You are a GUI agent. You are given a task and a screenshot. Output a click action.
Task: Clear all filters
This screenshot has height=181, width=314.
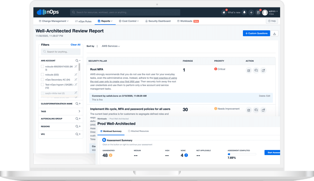click(75, 45)
